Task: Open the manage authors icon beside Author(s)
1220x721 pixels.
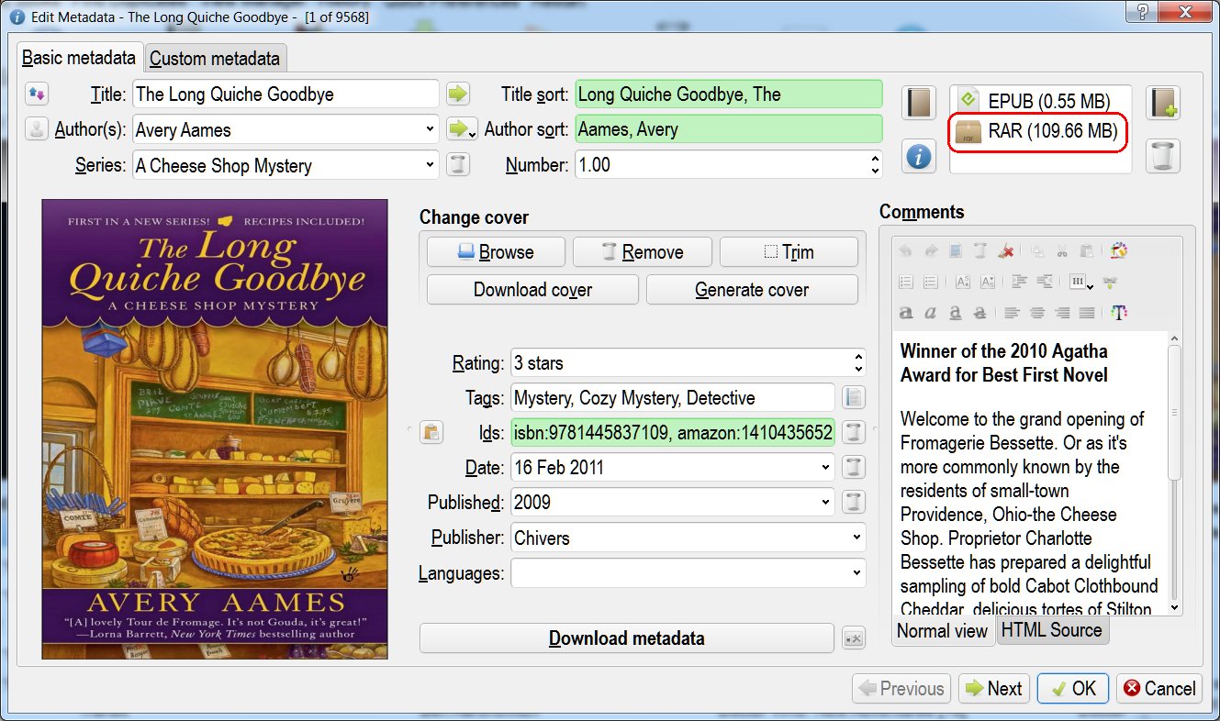Action: [x=37, y=129]
